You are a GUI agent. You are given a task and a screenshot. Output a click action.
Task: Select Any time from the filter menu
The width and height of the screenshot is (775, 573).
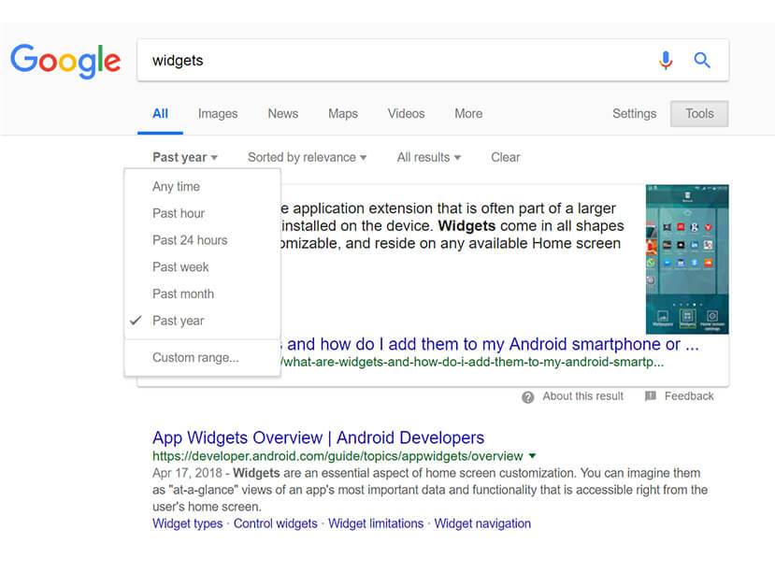(x=176, y=186)
